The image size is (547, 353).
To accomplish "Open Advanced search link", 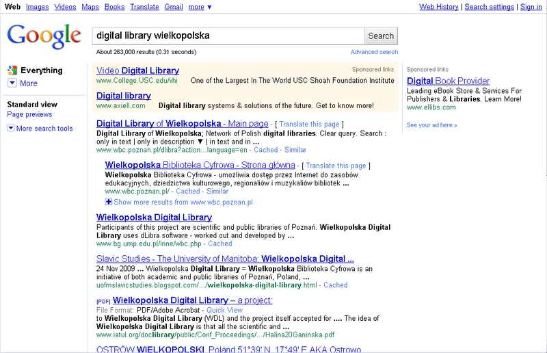I will [374, 52].
